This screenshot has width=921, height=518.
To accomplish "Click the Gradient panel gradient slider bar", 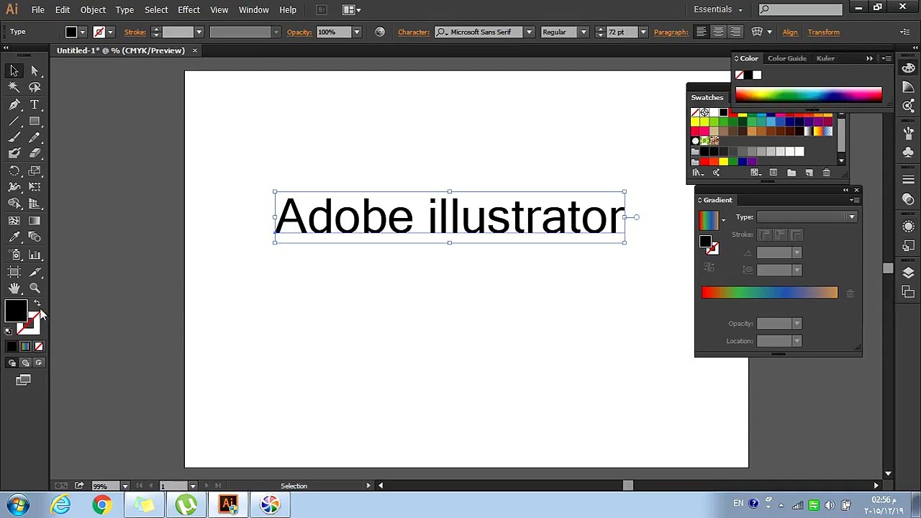I will click(769, 292).
